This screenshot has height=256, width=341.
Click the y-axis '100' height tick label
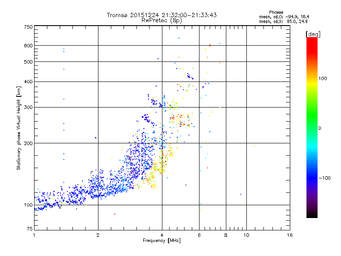[28, 205]
